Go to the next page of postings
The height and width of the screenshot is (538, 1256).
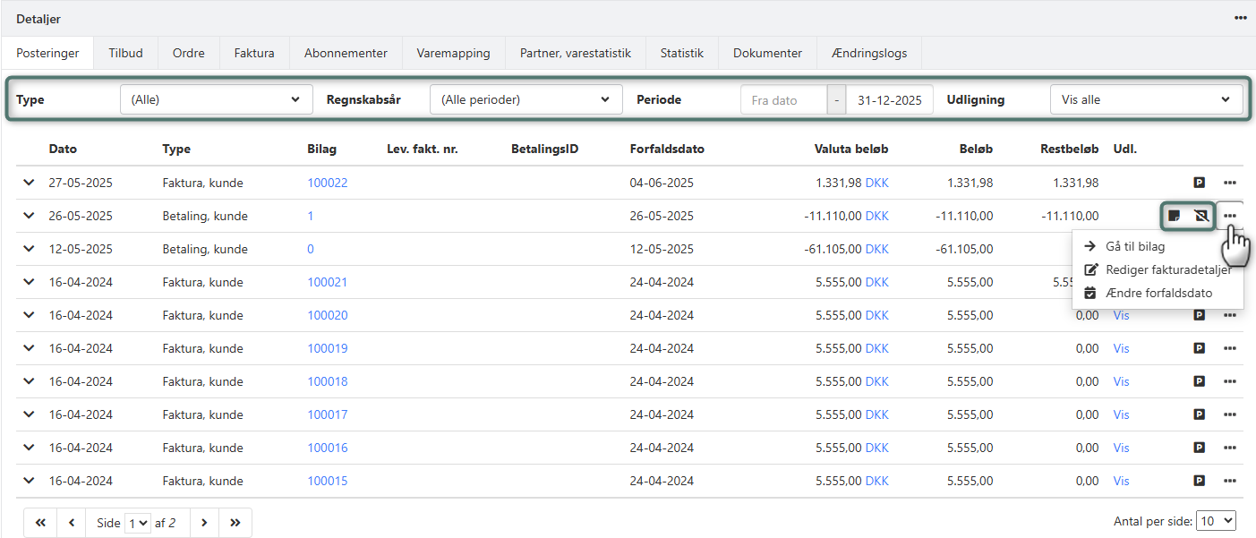click(204, 523)
